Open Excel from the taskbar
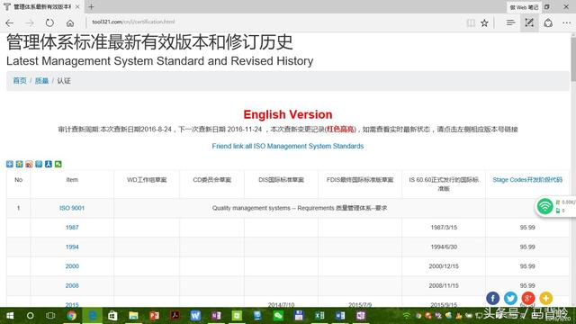This screenshot has height=324, width=576. click(x=319, y=316)
